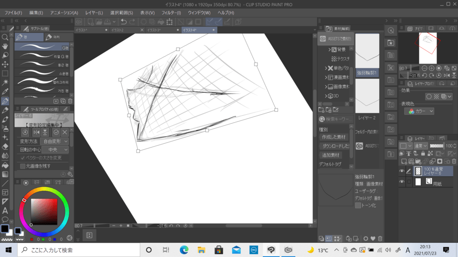Confirm the transform with the checkmark icon
Screen dimensions: 458x257
(x=56, y=132)
